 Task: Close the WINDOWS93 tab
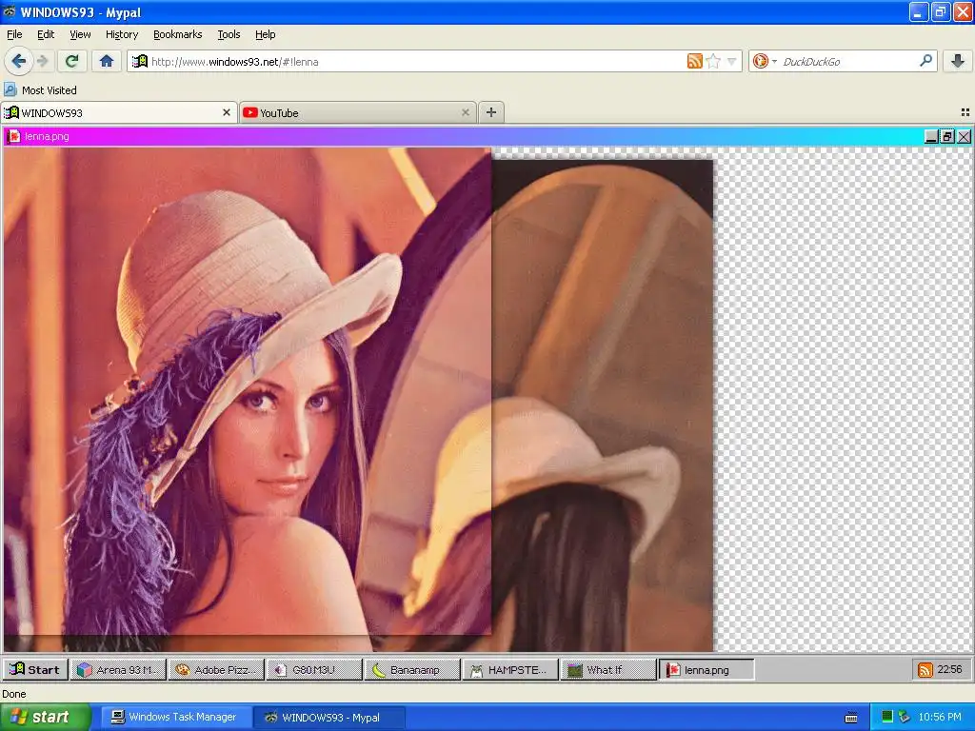coord(227,112)
